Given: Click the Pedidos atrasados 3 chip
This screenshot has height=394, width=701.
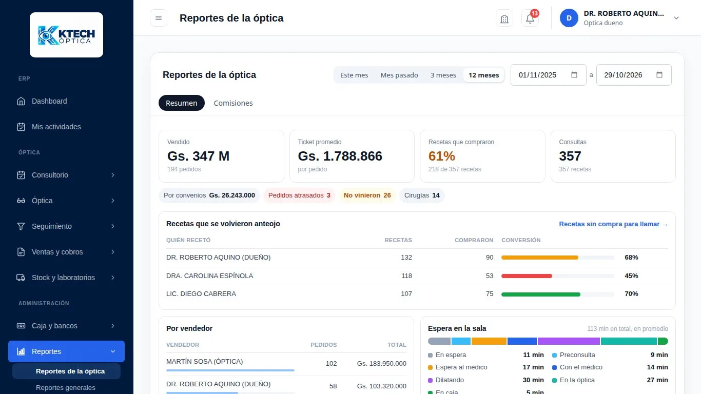Looking at the screenshot, I should (x=299, y=195).
